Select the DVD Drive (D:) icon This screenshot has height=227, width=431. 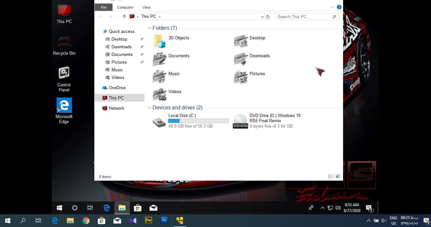tap(240, 121)
